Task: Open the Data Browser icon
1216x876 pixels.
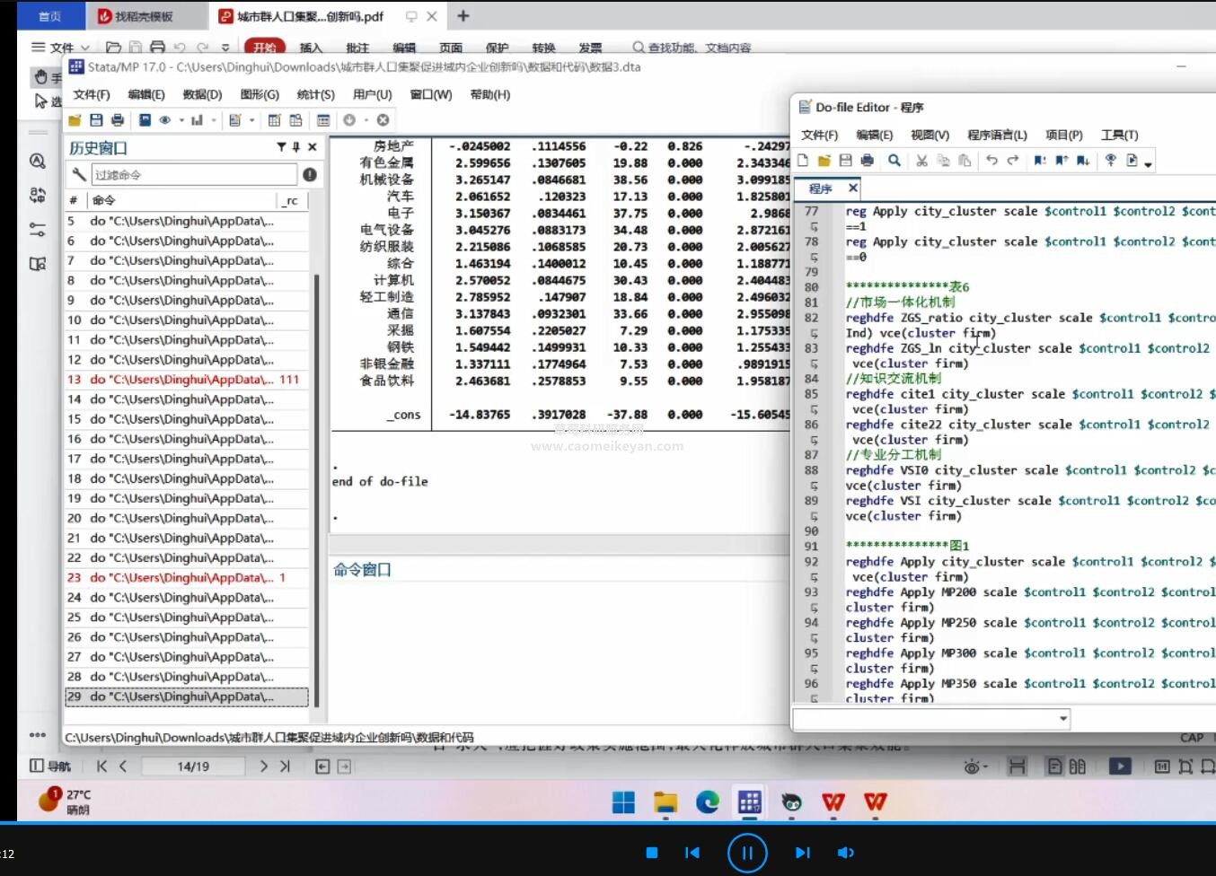Action: pyautogui.click(x=295, y=120)
